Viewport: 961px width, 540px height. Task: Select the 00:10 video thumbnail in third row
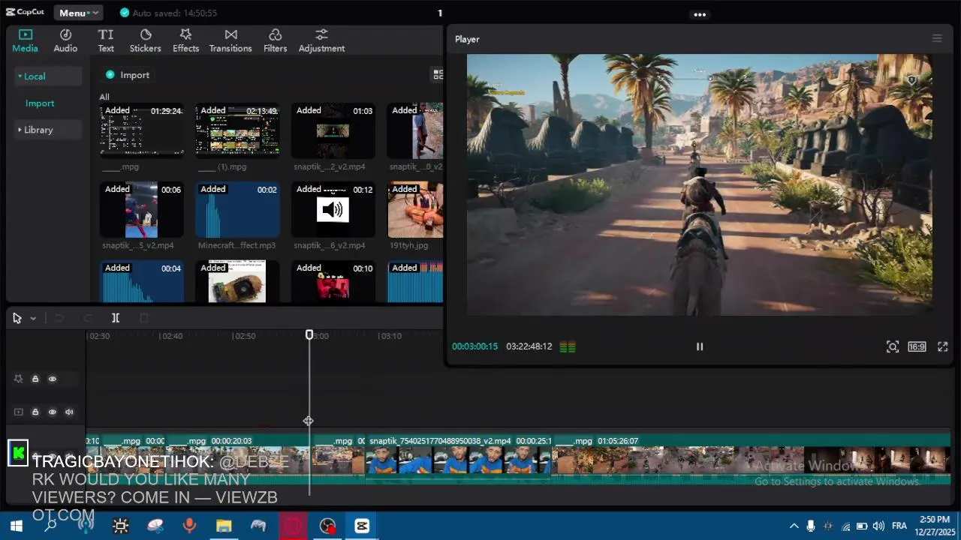coord(333,281)
